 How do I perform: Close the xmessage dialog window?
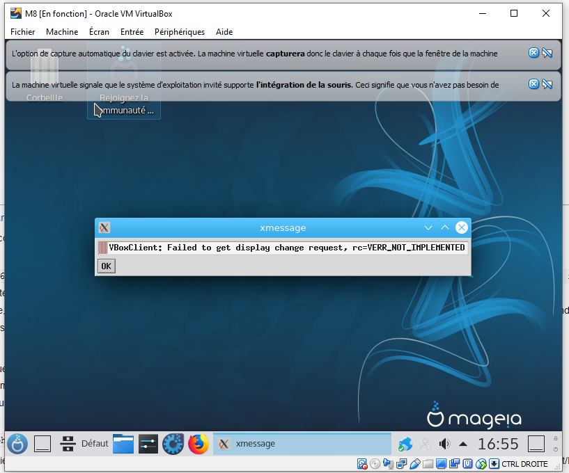tap(462, 227)
